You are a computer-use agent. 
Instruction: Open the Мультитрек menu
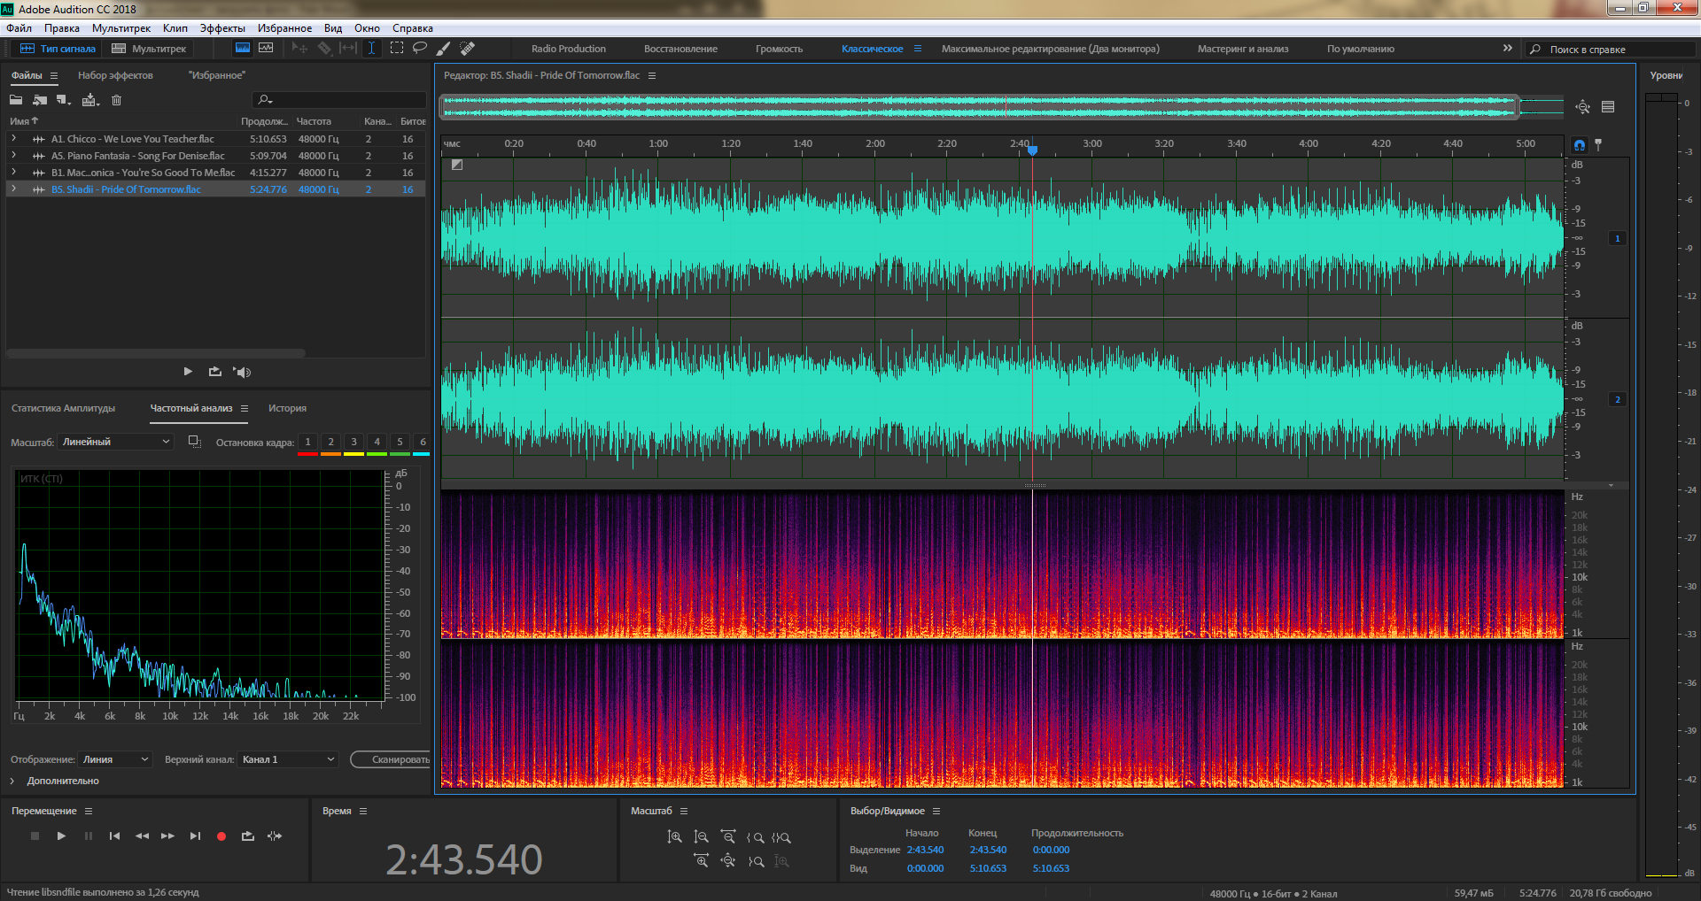coord(120,28)
